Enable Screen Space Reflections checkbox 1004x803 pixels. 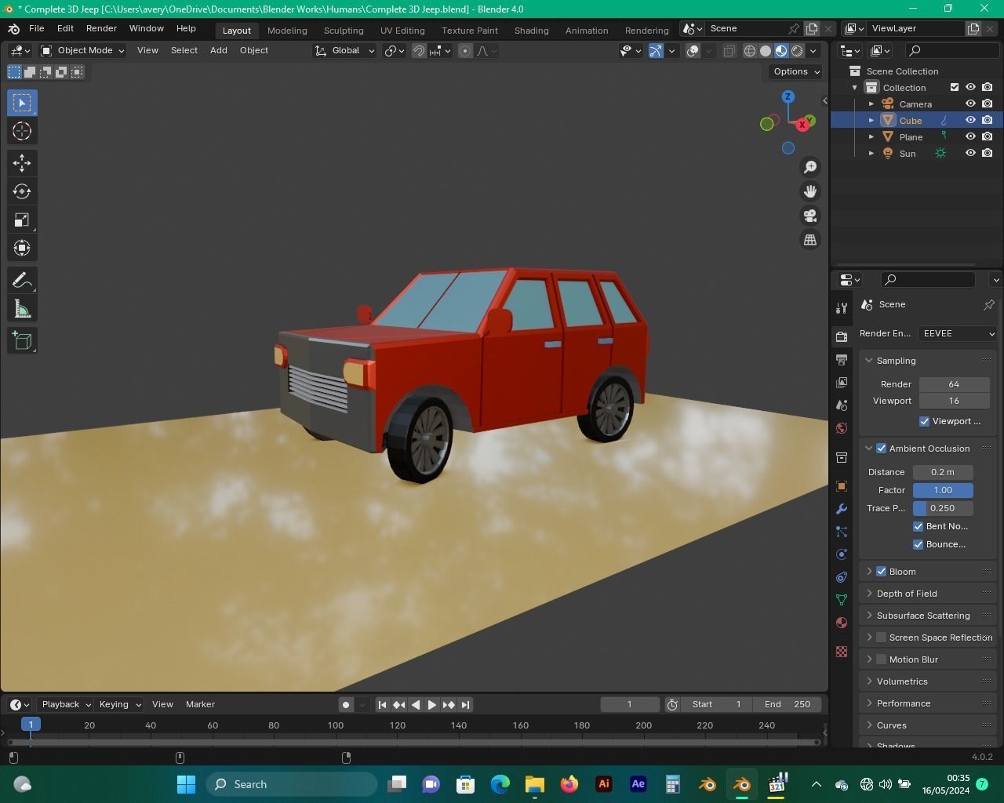click(x=881, y=638)
